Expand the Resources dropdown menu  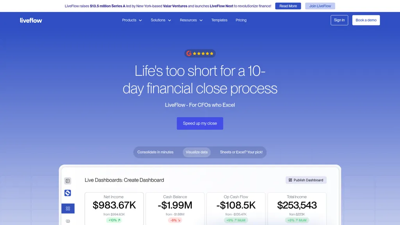tap(191, 20)
